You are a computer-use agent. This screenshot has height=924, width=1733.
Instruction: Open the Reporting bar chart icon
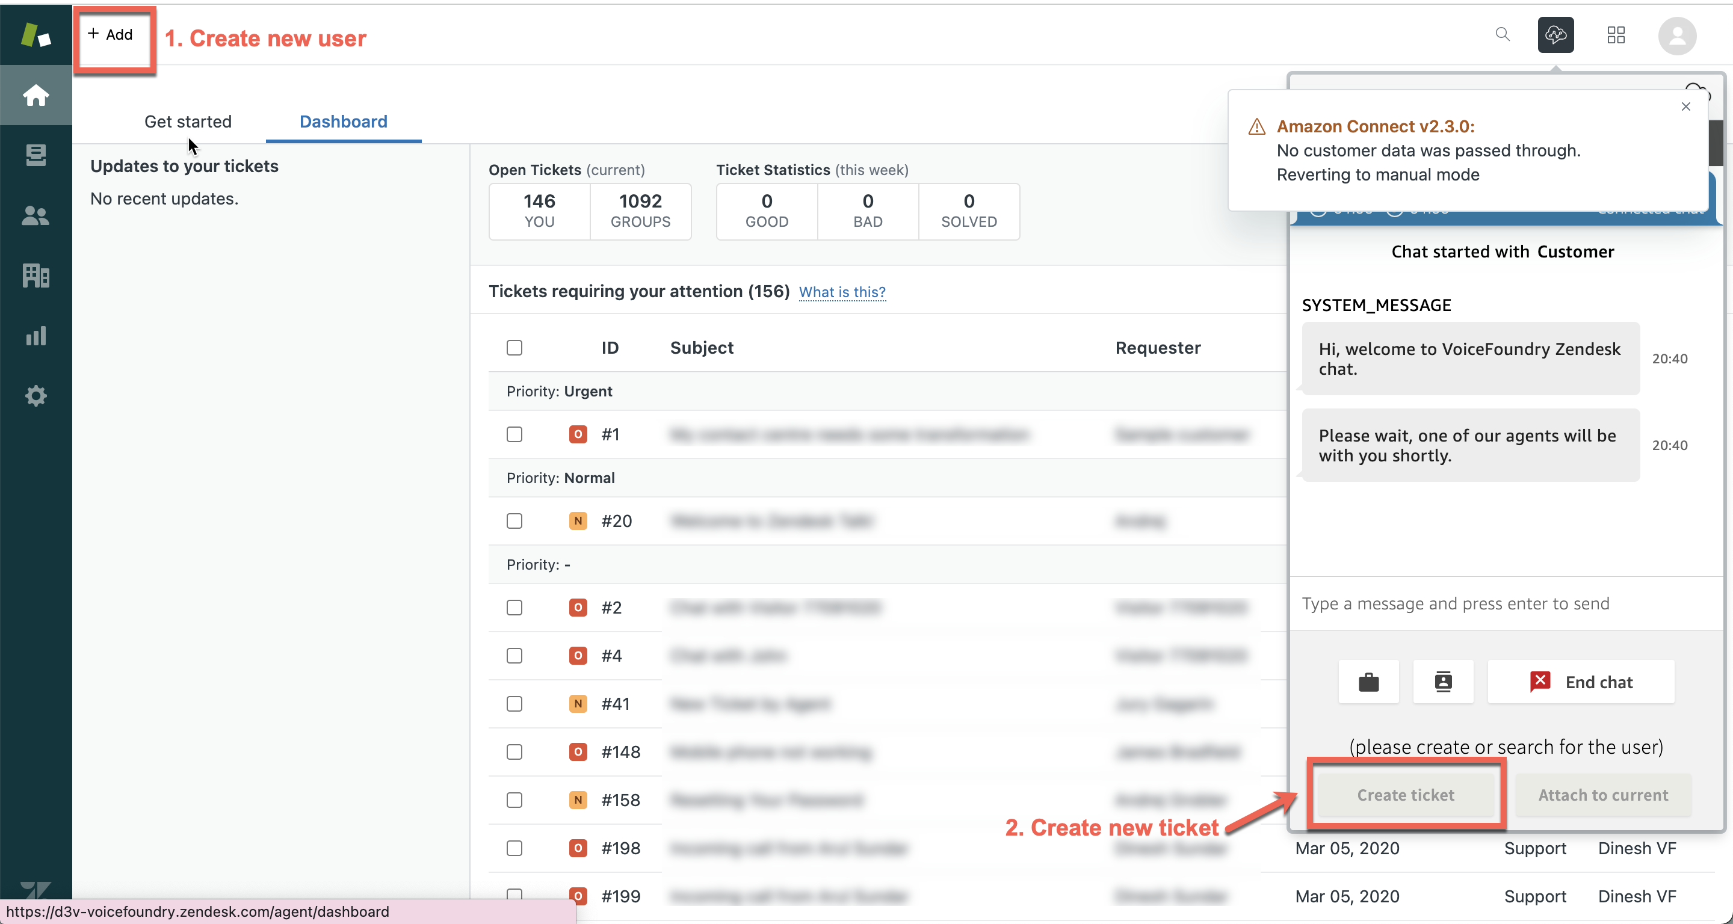click(36, 335)
